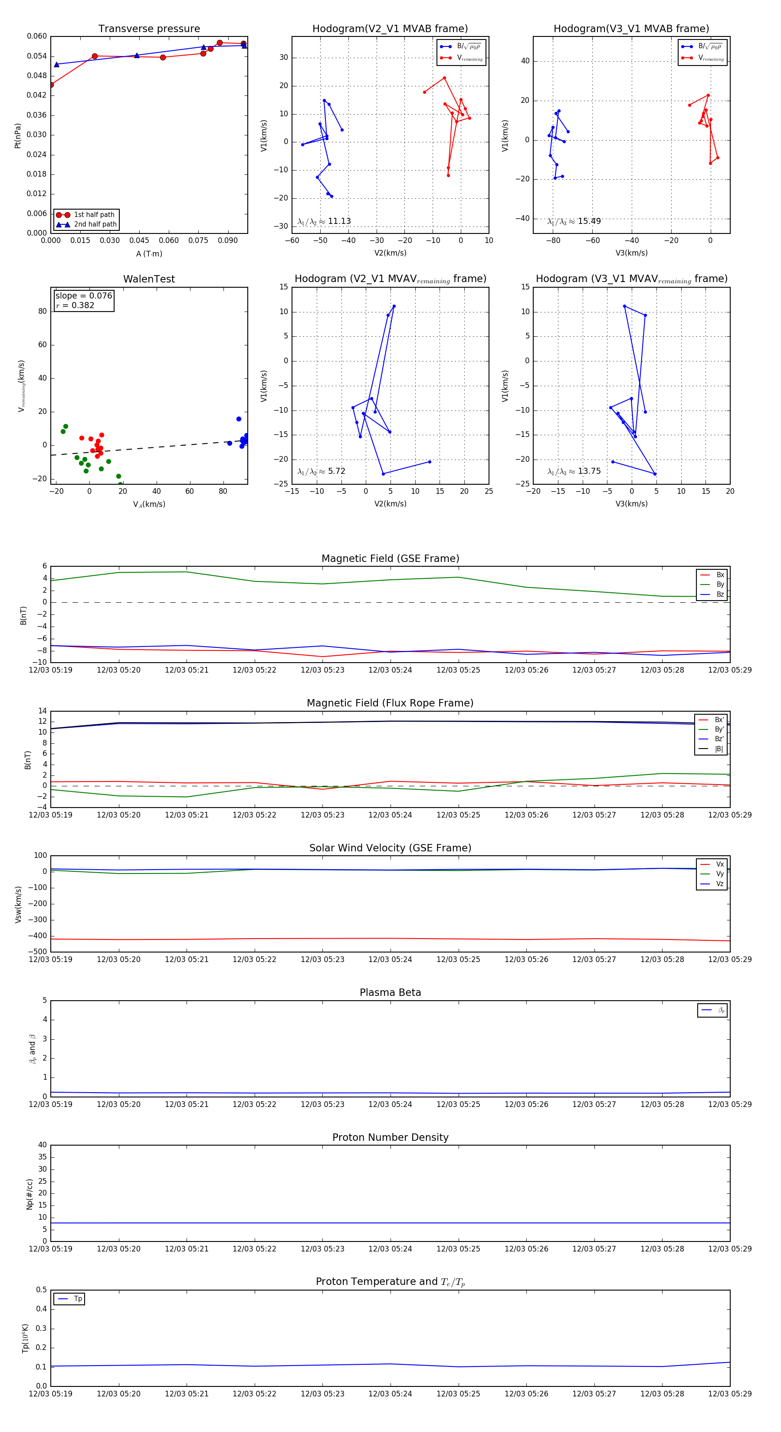Screen dimensions: 781x1432
Task: Click the 'Solar Wind Velocity (GSE Frame)' title
Action: 390,848
